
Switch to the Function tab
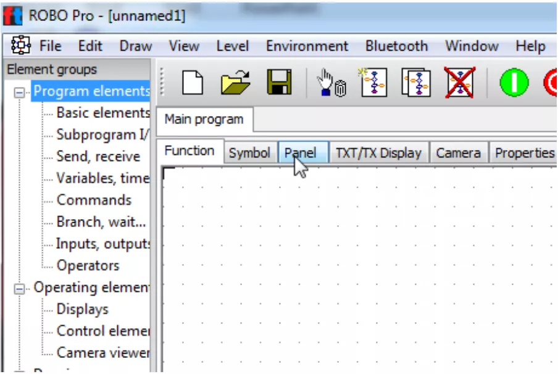189,151
